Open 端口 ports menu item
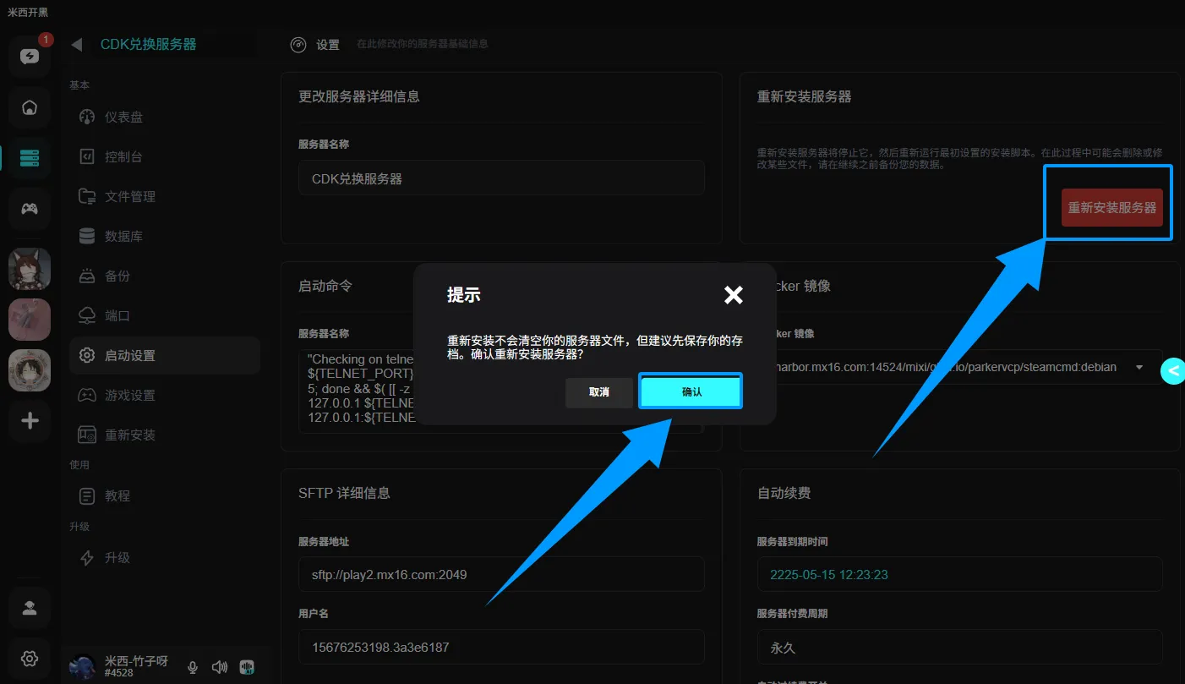 point(165,315)
